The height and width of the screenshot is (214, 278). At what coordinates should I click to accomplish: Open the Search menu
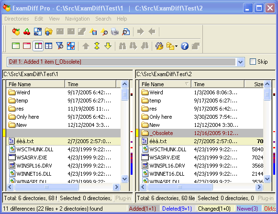point(103,19)
